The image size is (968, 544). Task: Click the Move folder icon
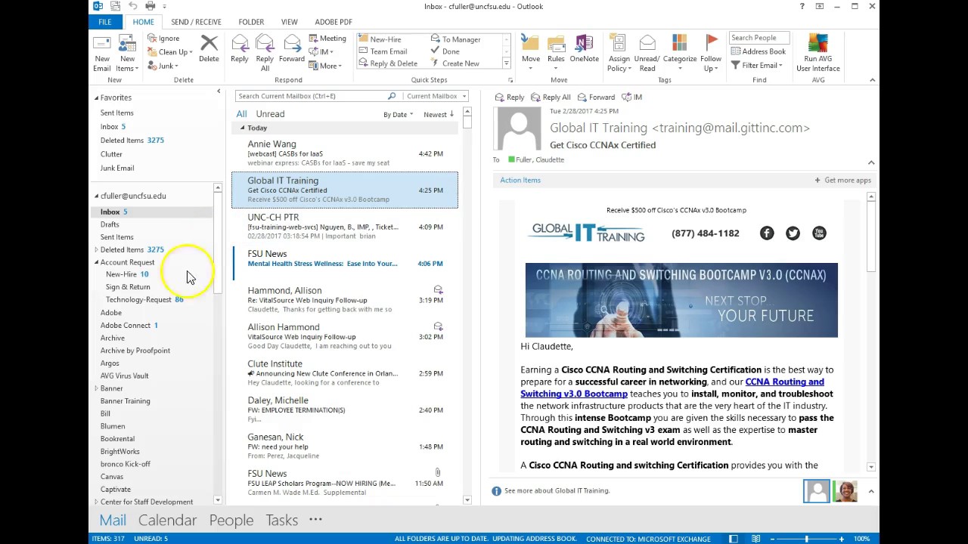pos(531,44)
